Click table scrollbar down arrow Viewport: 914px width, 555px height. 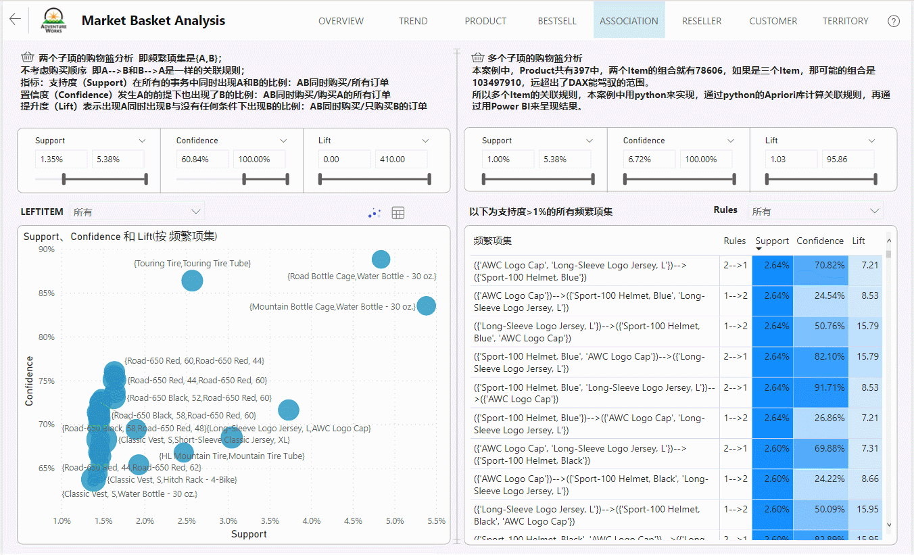(x=889, y=525)
